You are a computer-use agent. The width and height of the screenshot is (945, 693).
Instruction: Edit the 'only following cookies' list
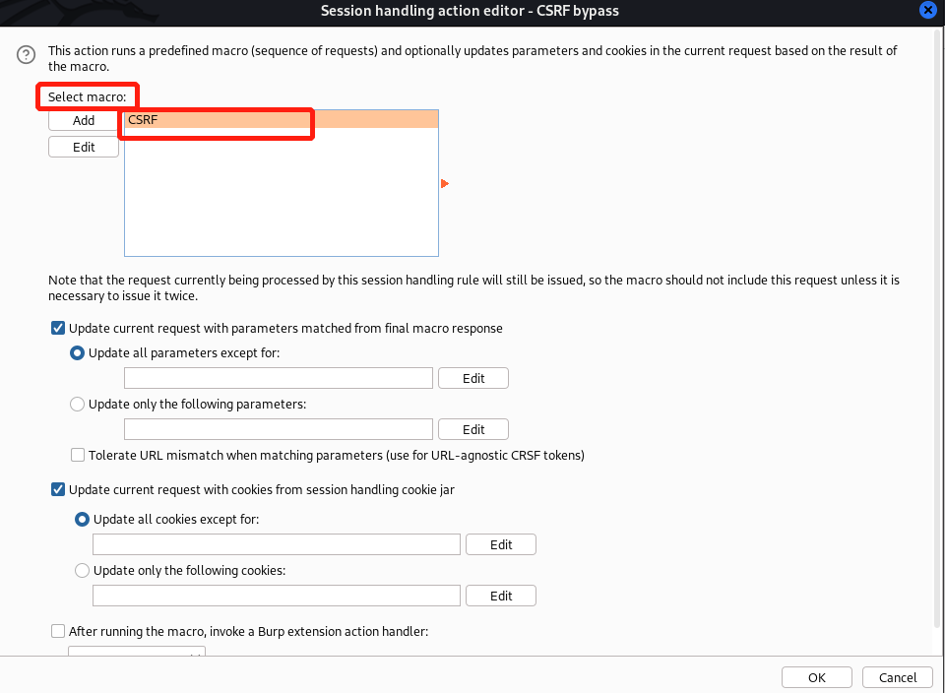click(501, 596)
